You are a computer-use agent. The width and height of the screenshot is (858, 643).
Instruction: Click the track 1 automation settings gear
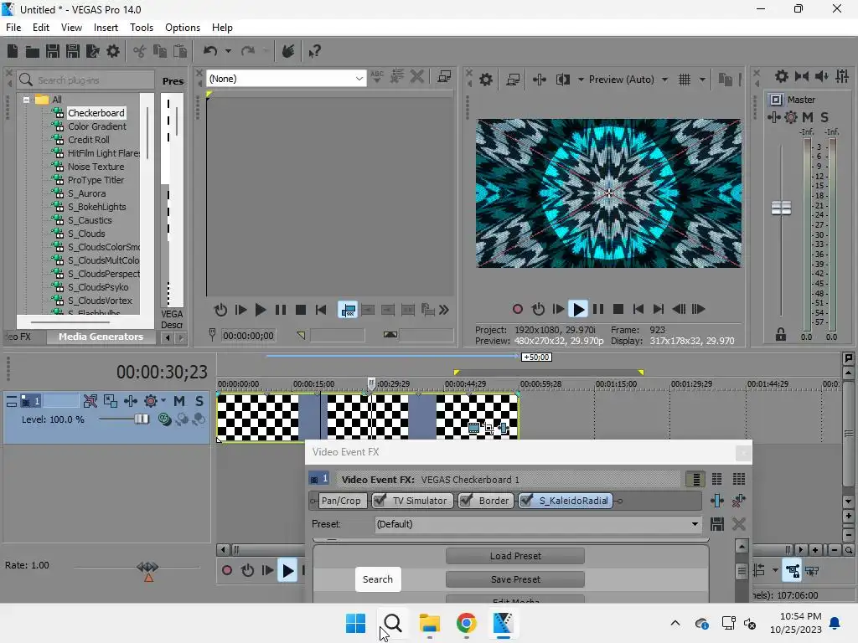(151, 401)
